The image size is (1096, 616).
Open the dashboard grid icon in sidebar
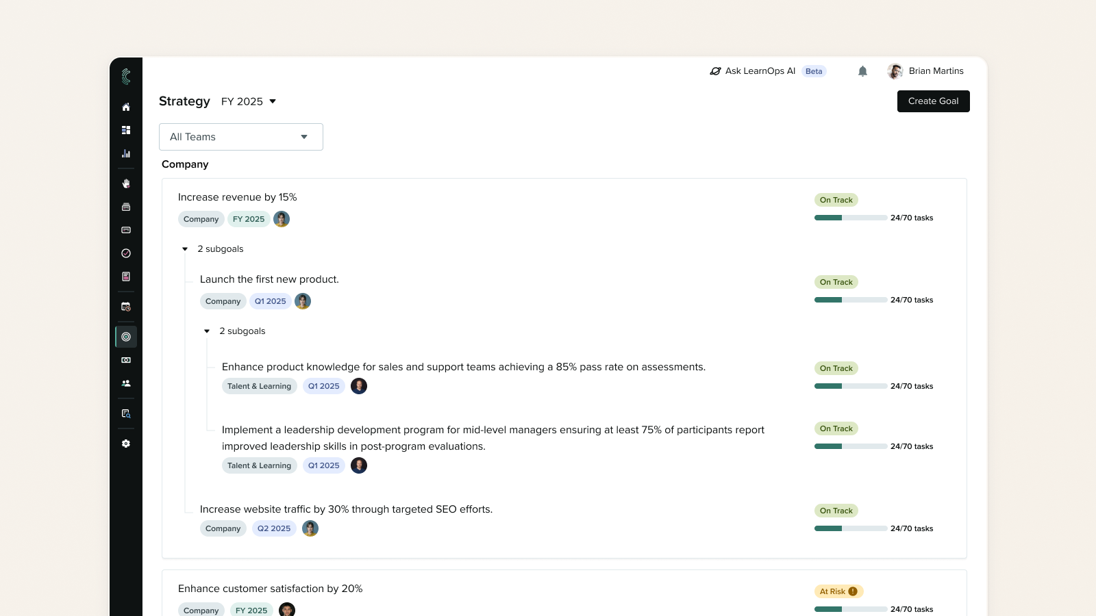(x=126, y=130)
